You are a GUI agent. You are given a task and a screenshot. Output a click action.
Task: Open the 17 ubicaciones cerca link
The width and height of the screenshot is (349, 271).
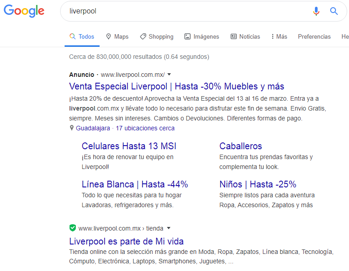tap(145, 128)
